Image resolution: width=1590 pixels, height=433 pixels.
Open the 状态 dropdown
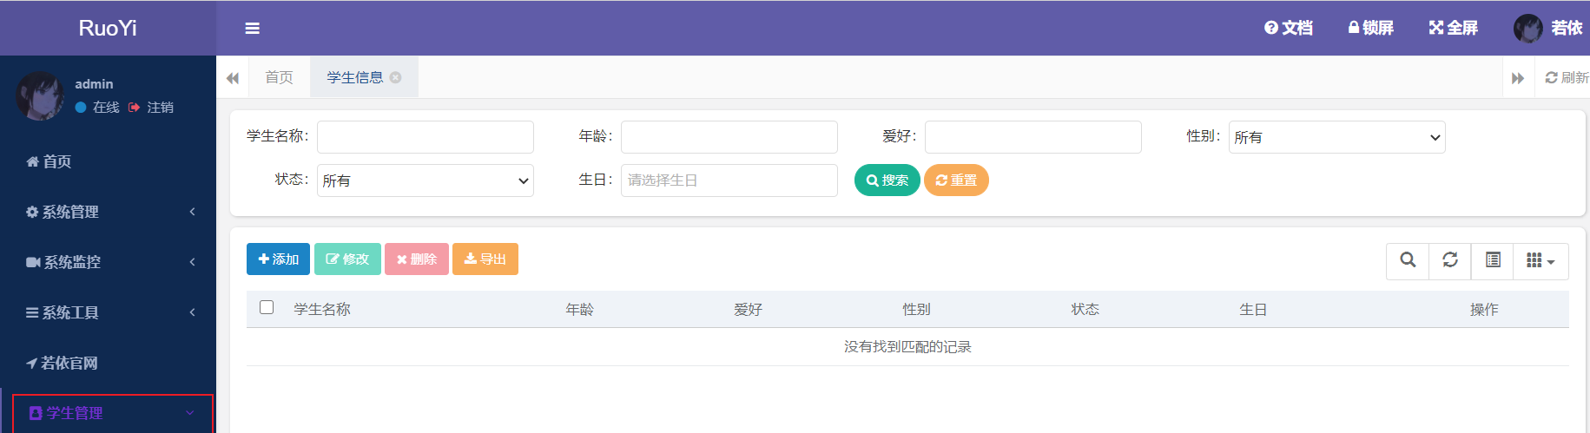pos(426,180)
